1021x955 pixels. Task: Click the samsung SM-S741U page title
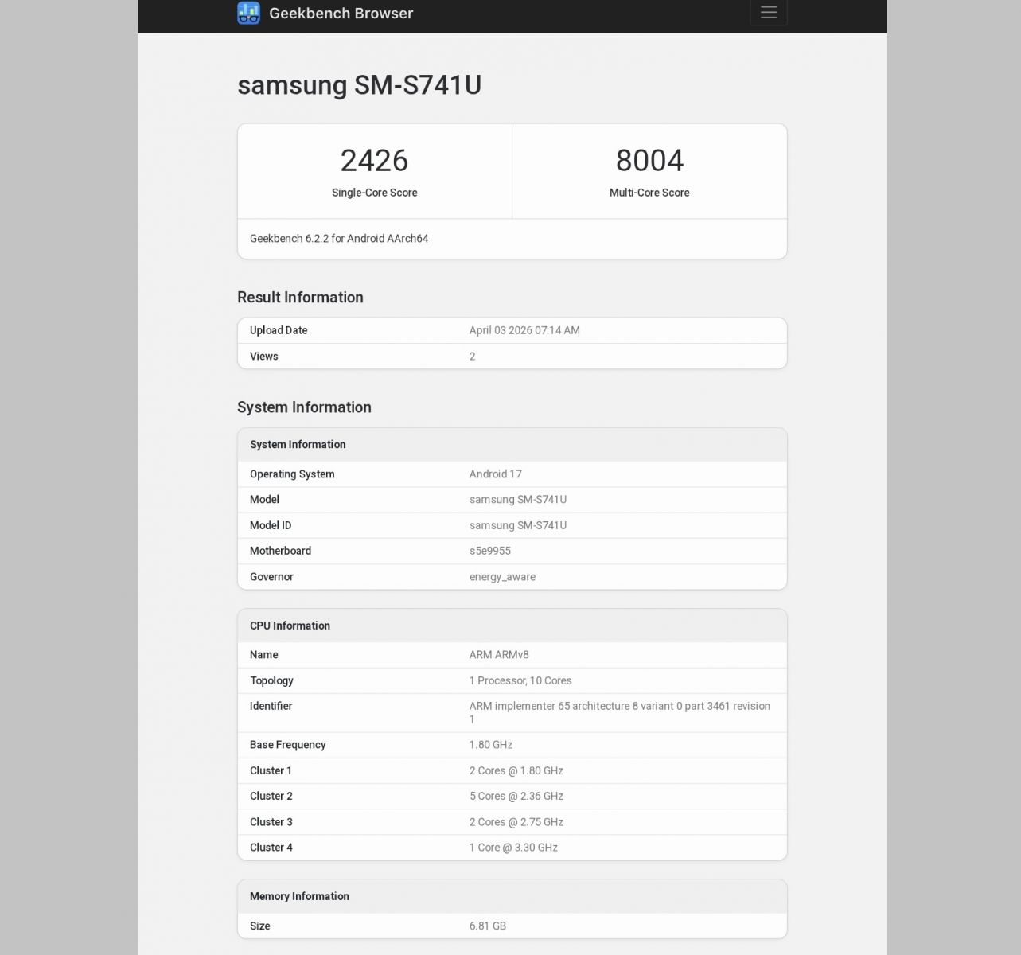click(x=359, y=84)
